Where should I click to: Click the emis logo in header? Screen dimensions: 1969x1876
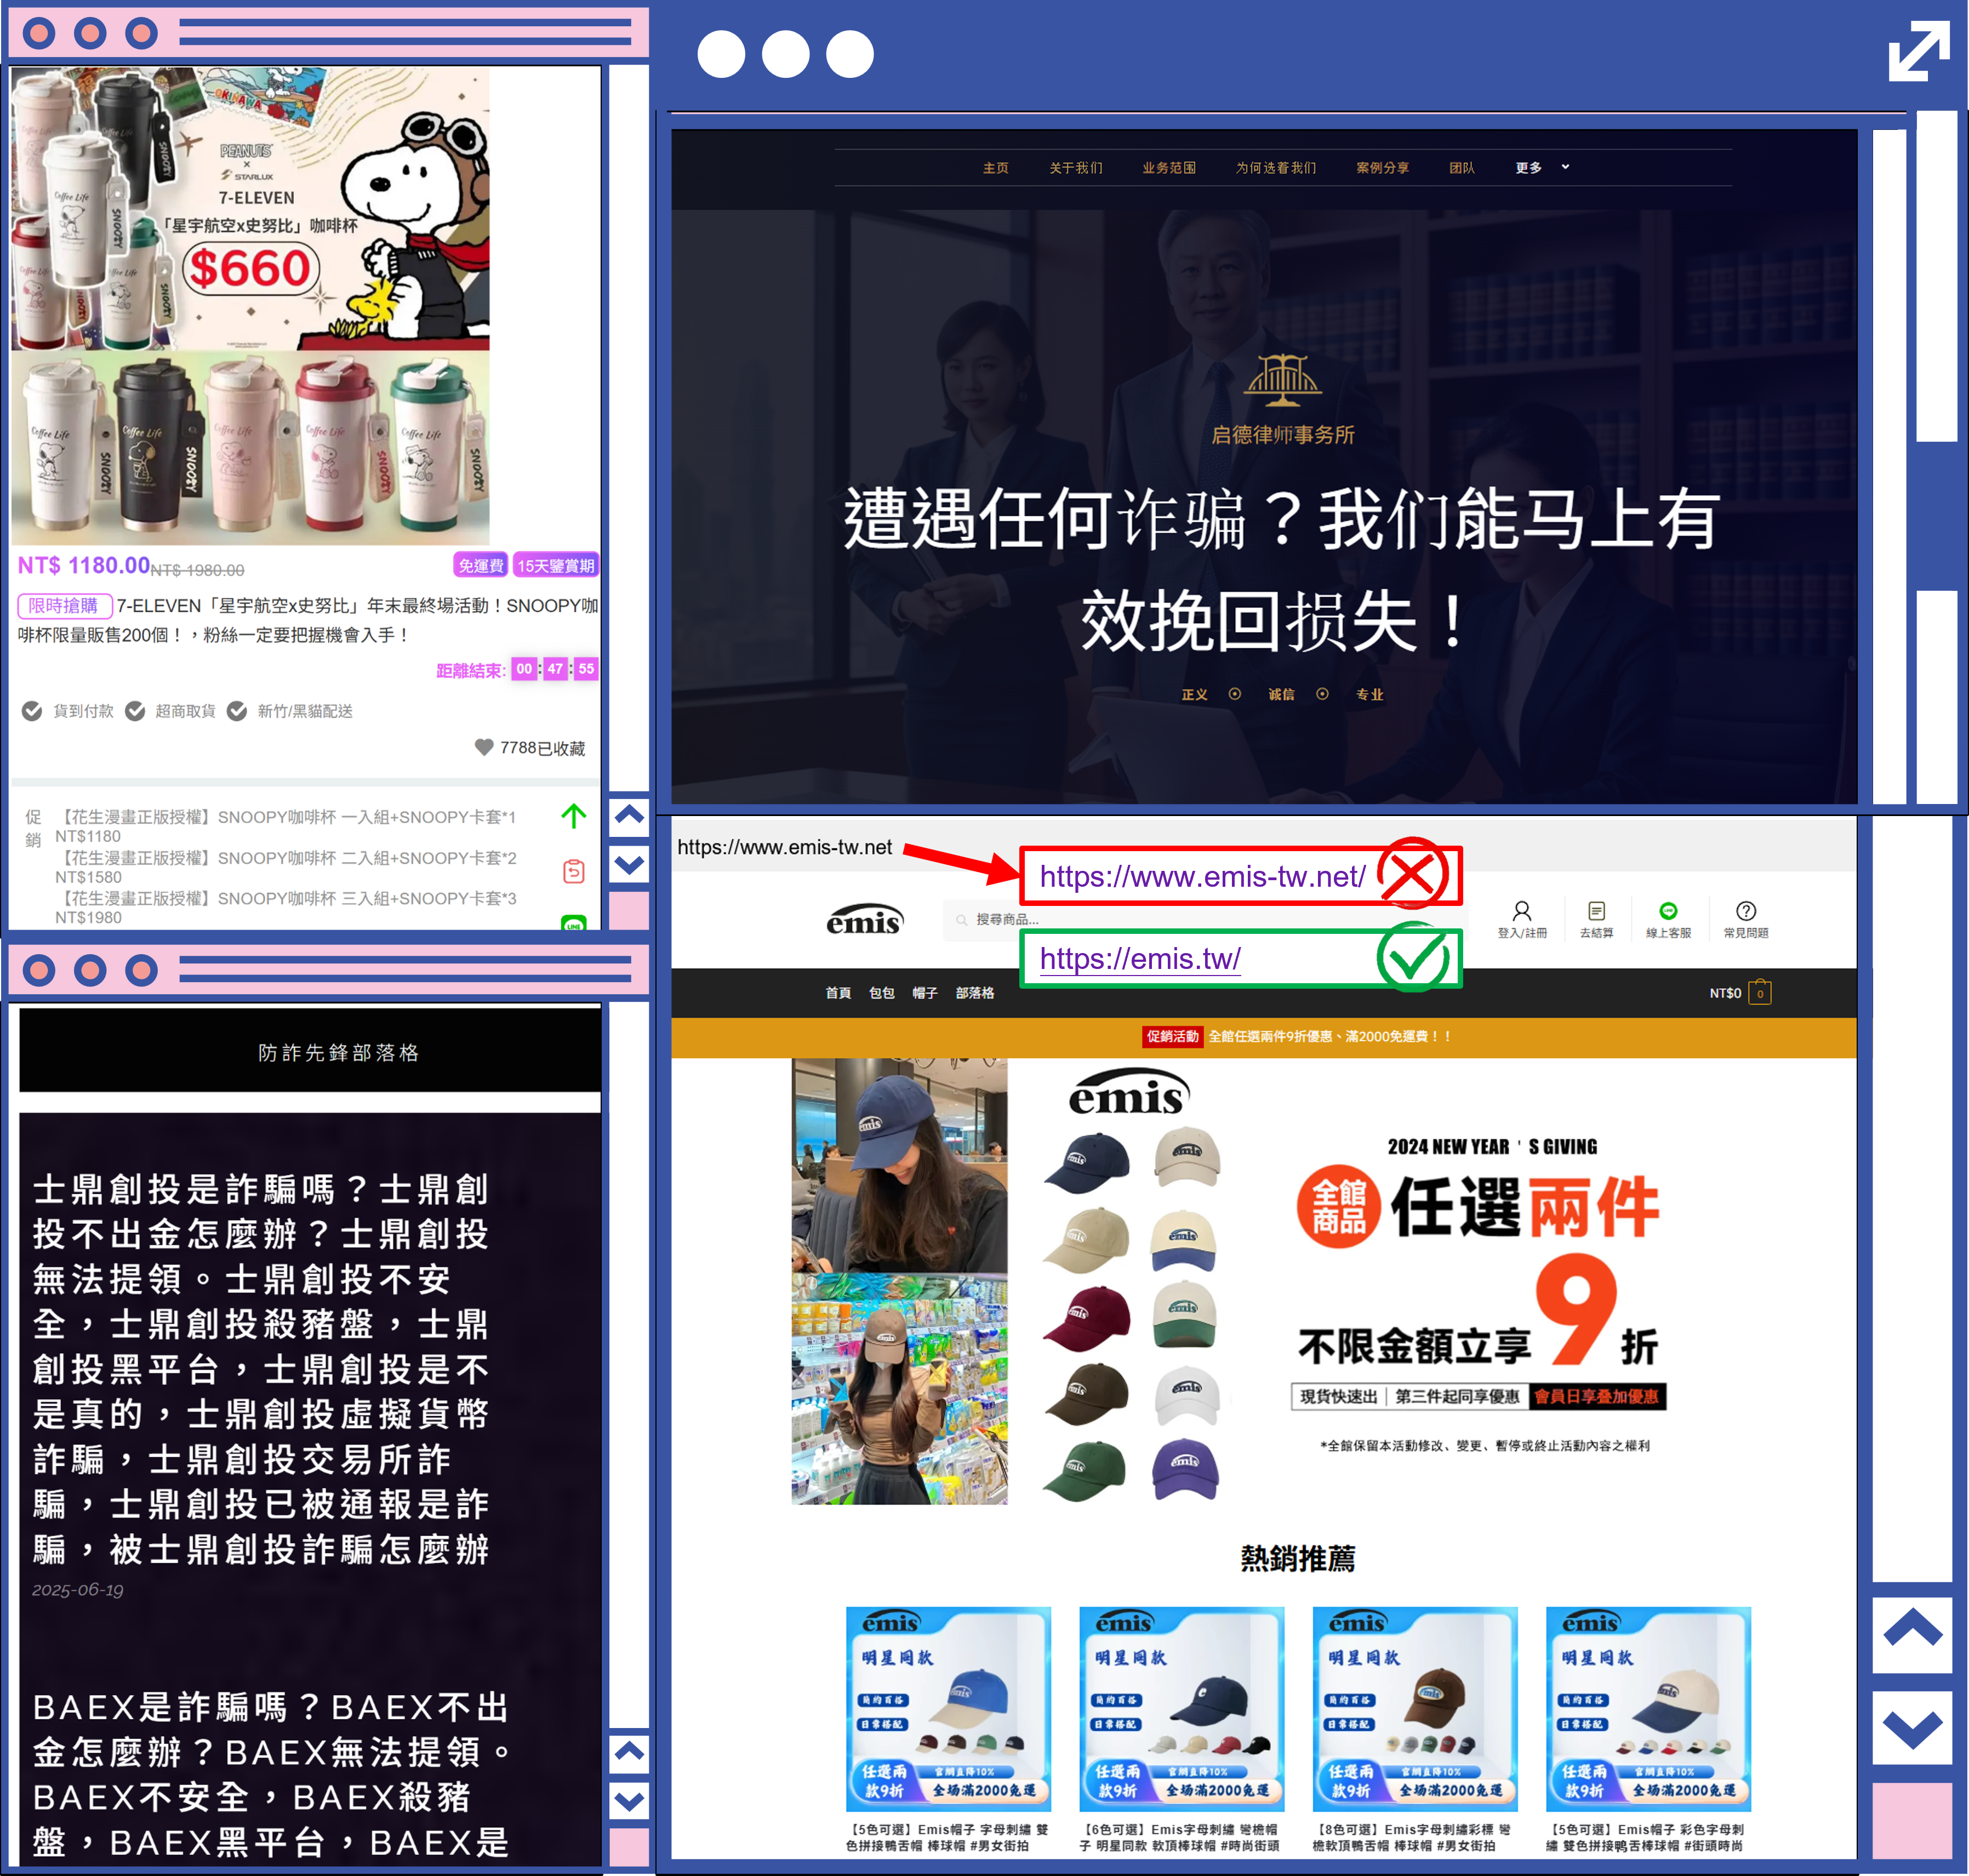(864, 919)
